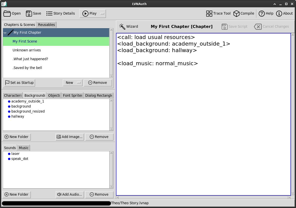The image size is (296, 208).
Task: Compile the visual novel
Action: (244, 13)
